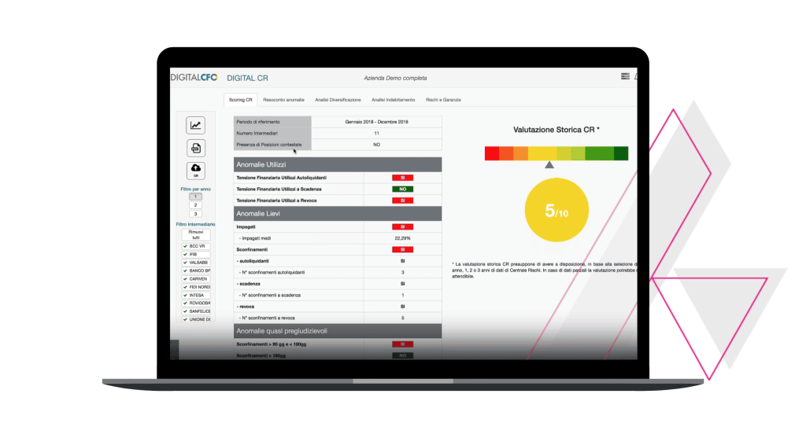Click the Presenza di Posizioni contestate label
This screenshot has height=423, width=806.
pos(269,145)
